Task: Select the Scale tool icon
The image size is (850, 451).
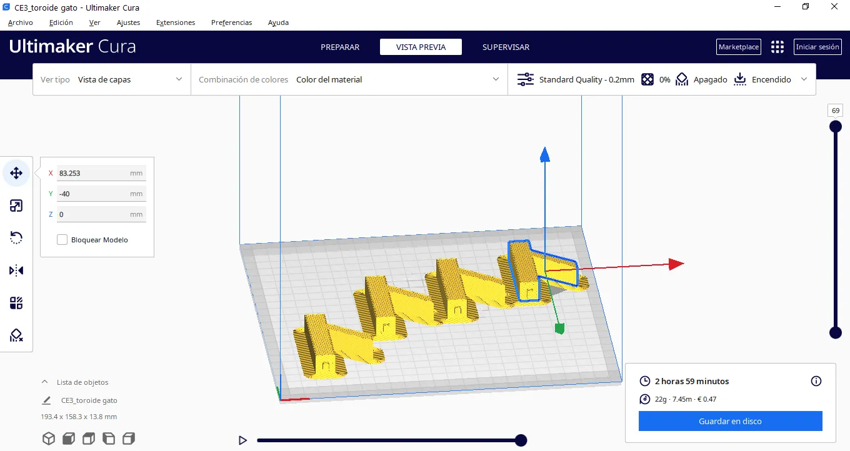Action: (16, 206)
